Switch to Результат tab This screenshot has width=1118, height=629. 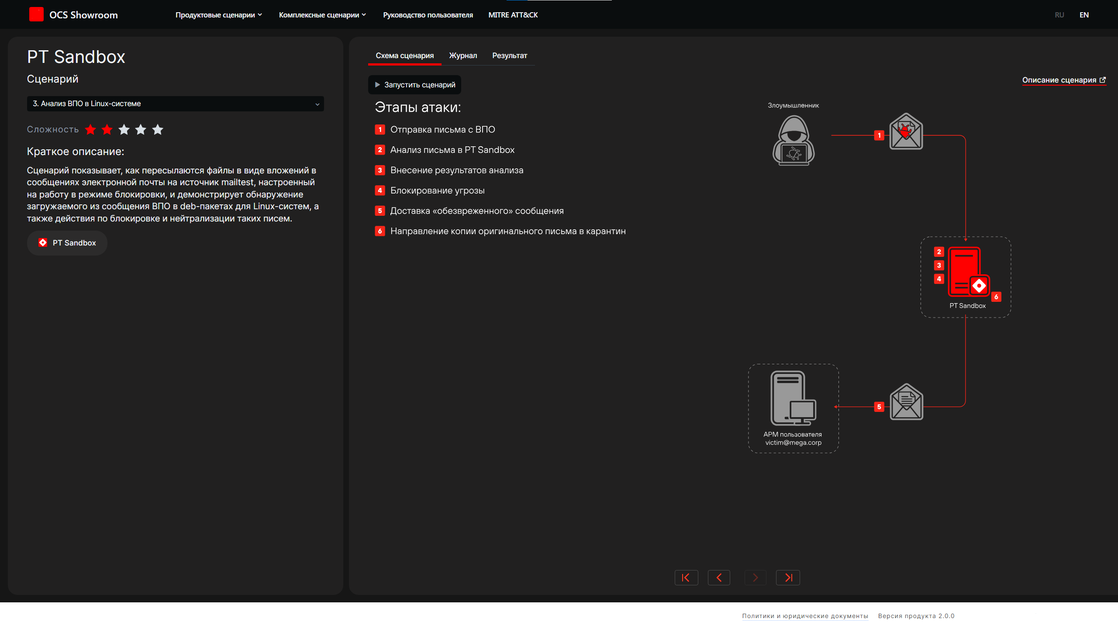click(x=510, y=55)
